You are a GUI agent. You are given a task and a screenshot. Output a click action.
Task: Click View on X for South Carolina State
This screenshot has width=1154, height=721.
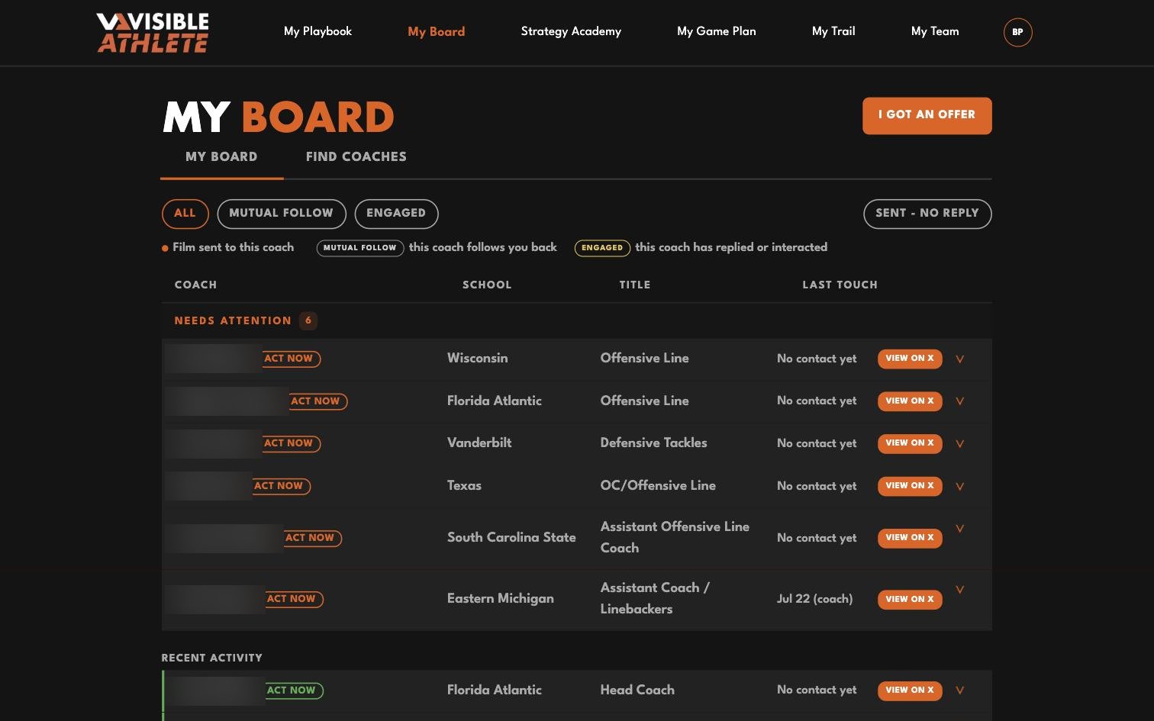point(910,538)
